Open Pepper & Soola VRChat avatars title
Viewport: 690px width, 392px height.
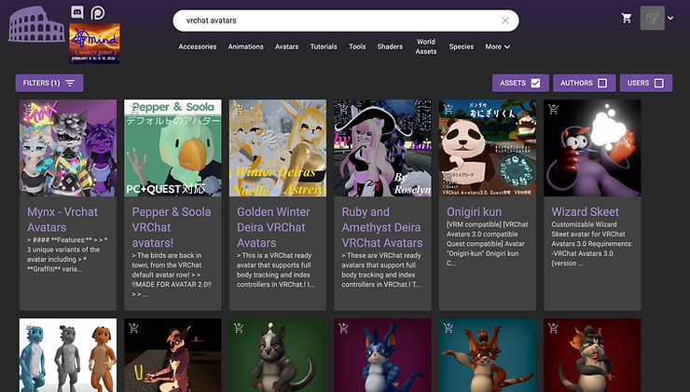172,227
